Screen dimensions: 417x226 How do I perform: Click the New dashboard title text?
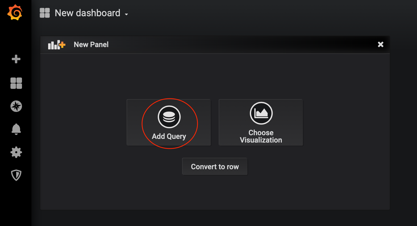point(87,13)
